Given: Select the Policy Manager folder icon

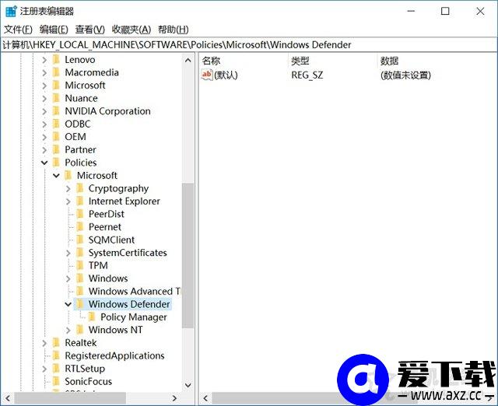Looking at the screenshot, I should coord(92,317).
